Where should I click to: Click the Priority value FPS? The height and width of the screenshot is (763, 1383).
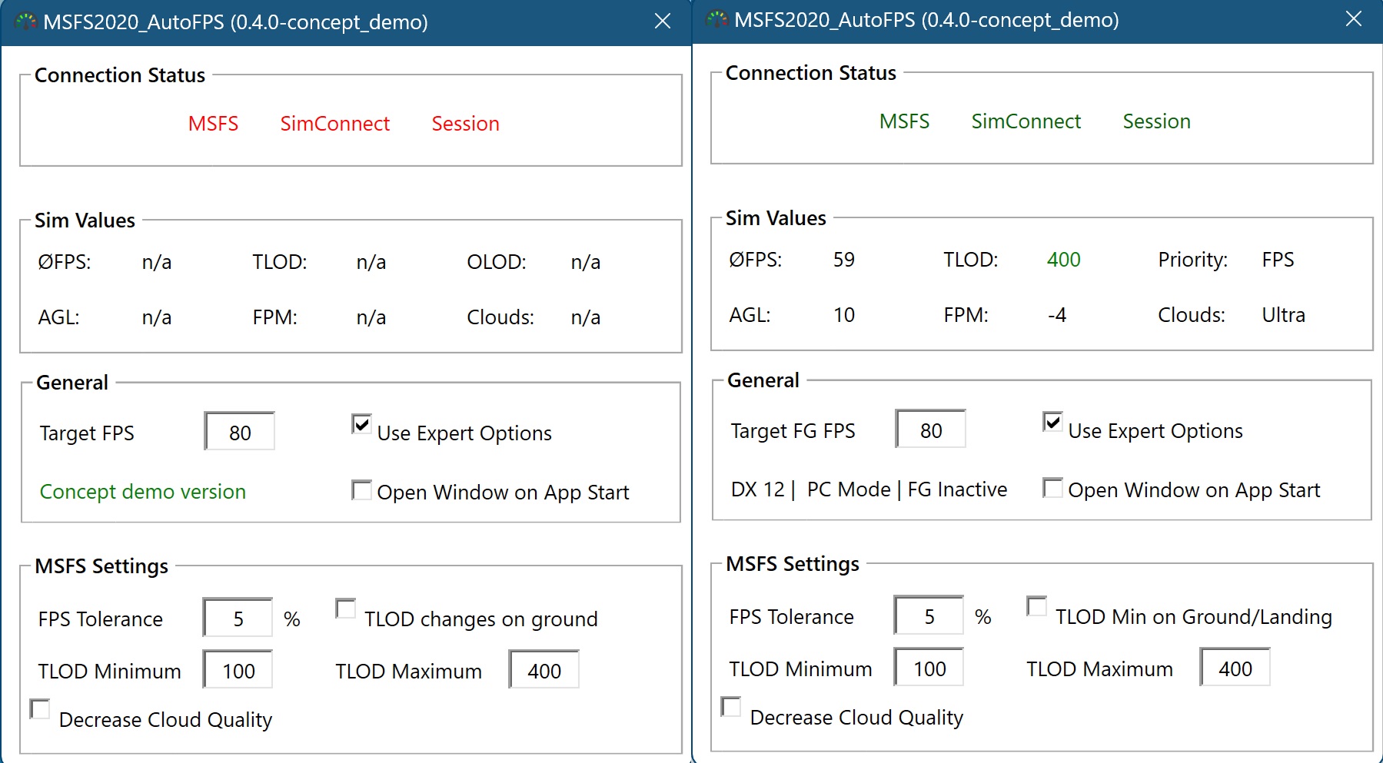(x=1278, y=260)
